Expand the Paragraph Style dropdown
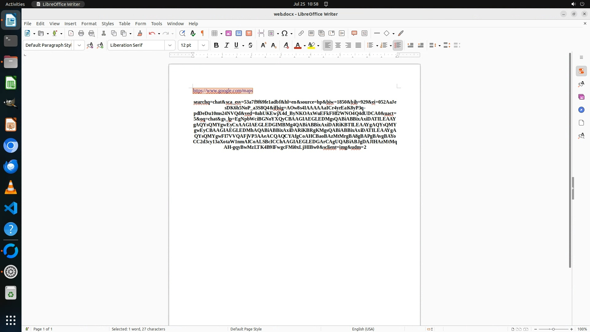Viewport: 590px width, 332px height. click(79, 45)
